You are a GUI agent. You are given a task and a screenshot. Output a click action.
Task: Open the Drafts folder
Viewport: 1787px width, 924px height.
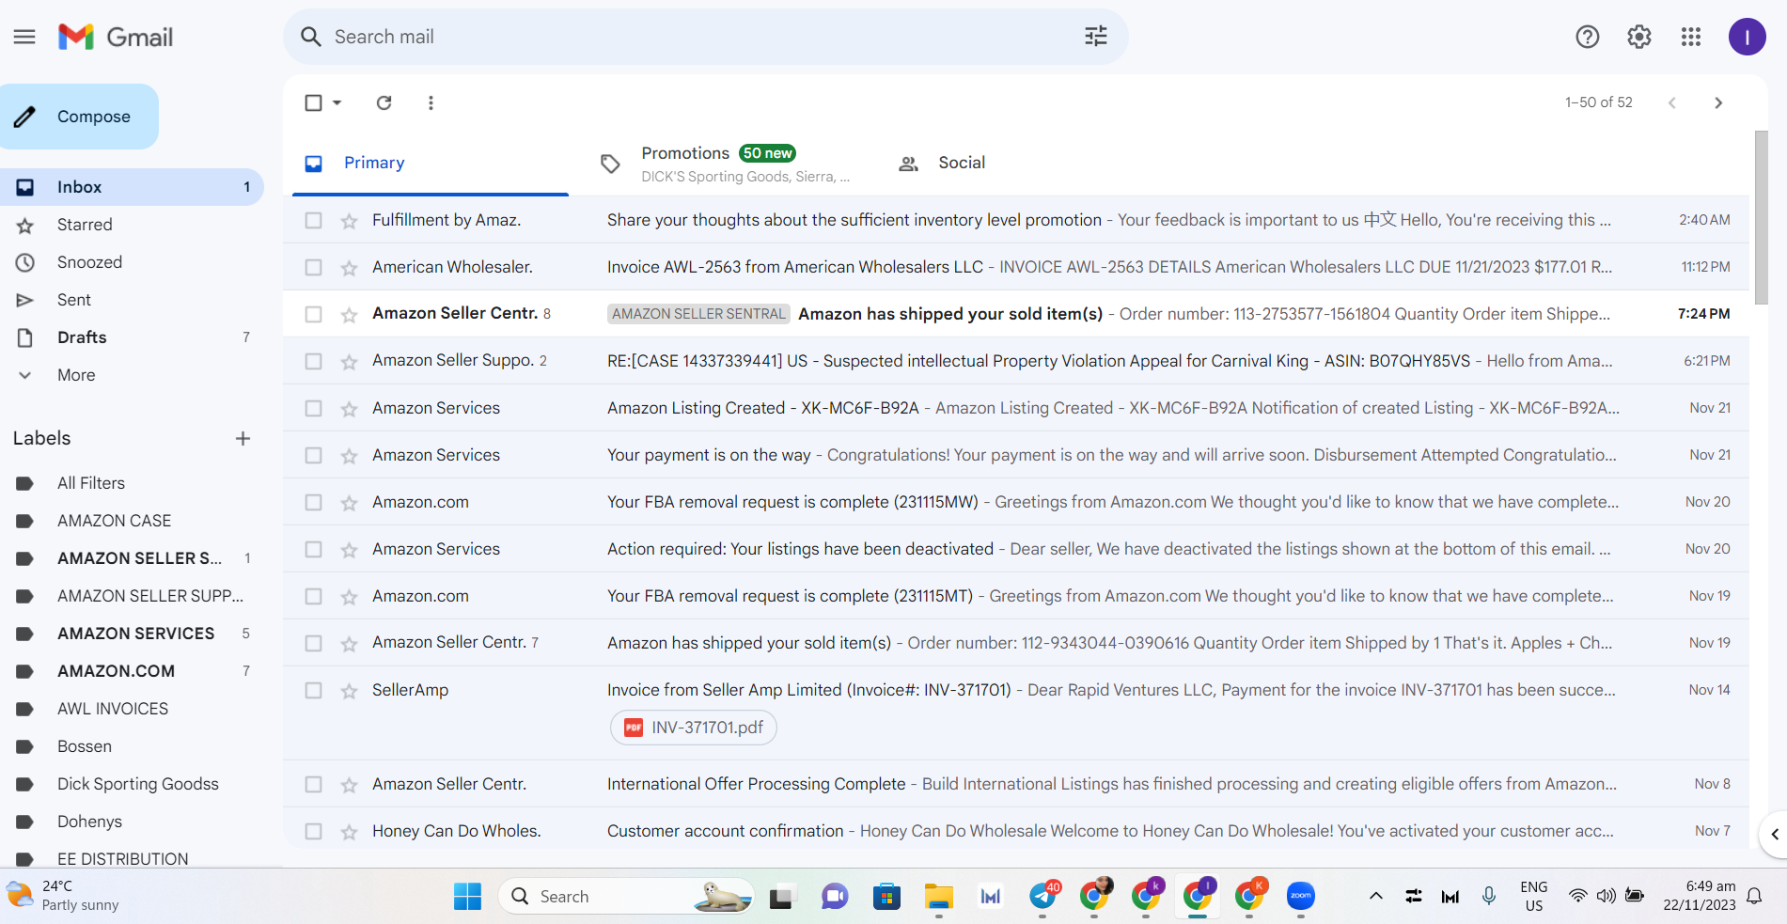pos(132,337)
